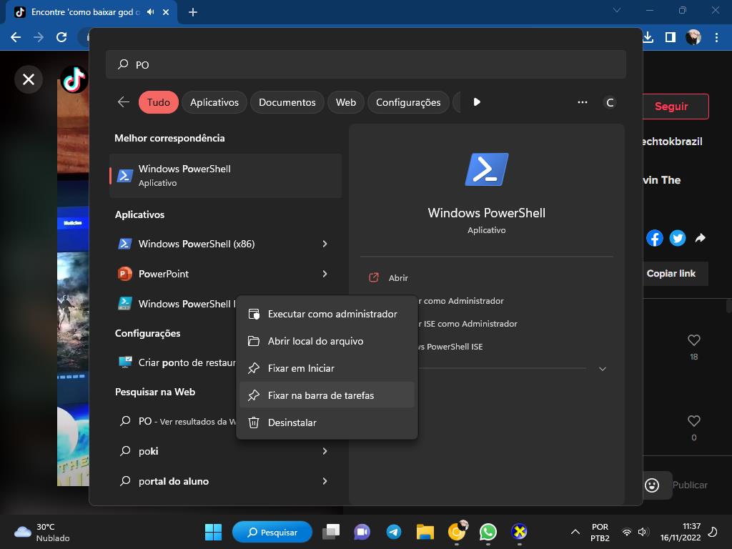732x549 pixels.
Task: Share video via Twitter icon
Action: tap(678, 239)
